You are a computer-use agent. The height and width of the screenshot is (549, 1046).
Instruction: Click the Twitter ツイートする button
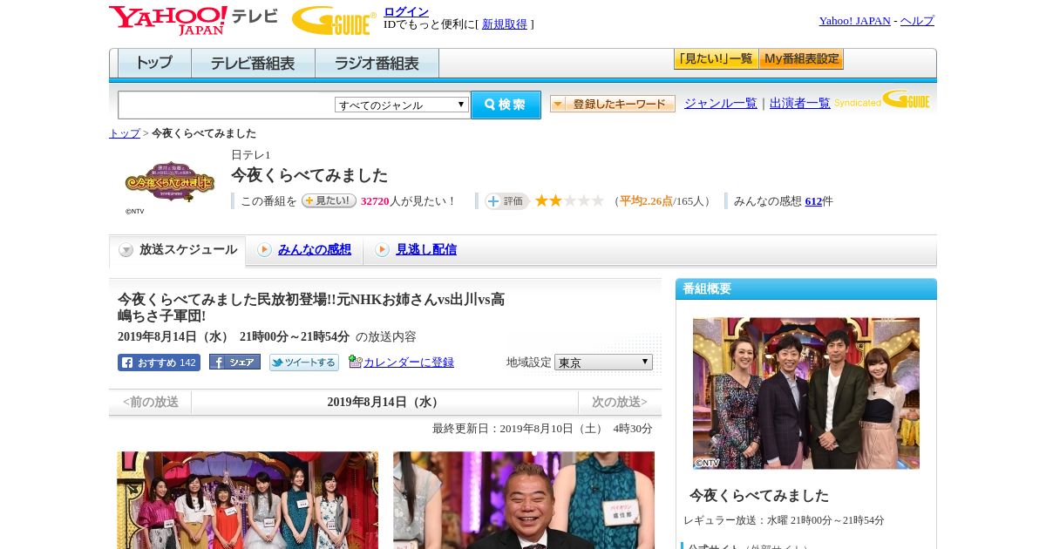click(x=304, y=363)
